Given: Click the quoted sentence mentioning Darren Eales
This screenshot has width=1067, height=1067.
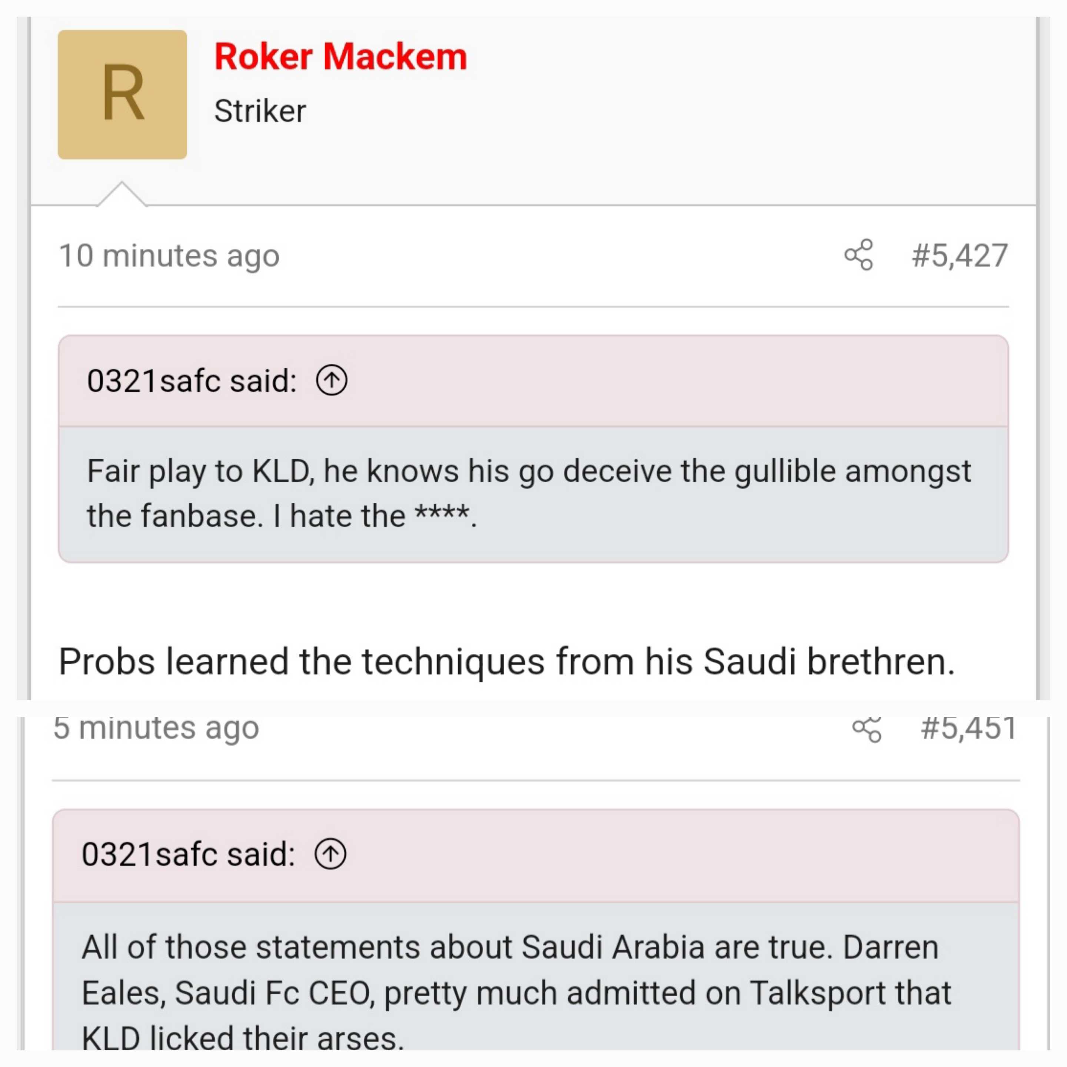Looking at the screenshot, I should pyautogui.click(x=516, y=992).
